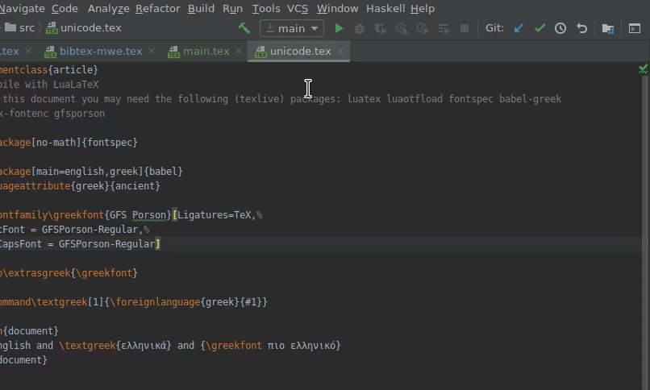Click the src folder in the breadcrumb
Viewport: 650px width, 390px height.
tap(19, 27)
